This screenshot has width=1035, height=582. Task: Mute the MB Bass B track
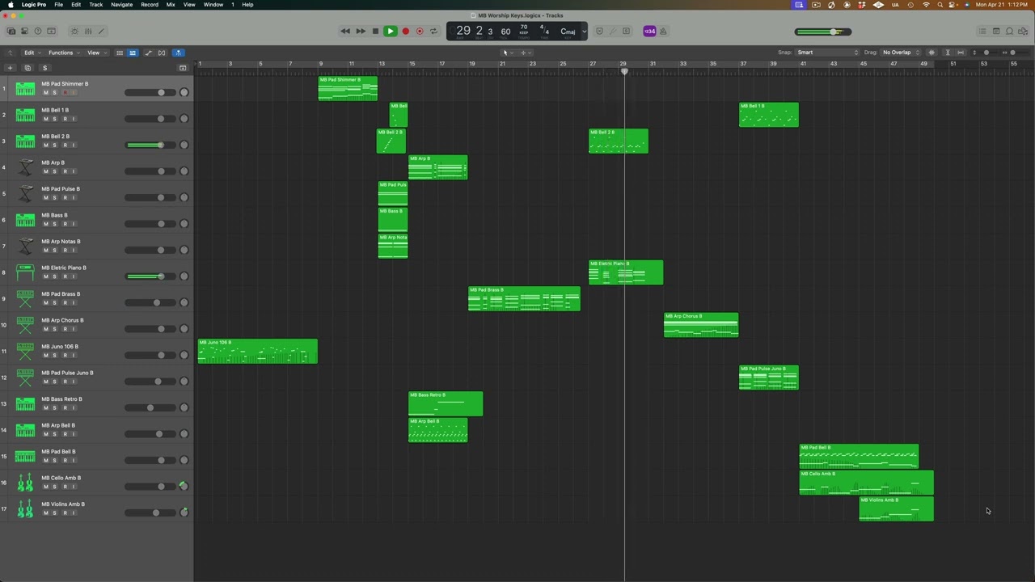pyautogui.click(x=46, y=224)
